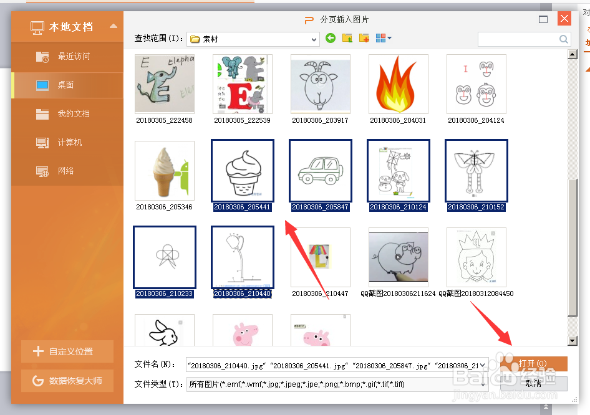Open 计算机 in sidebar
This screenshot has width=590, height=415.
(67, 142)
